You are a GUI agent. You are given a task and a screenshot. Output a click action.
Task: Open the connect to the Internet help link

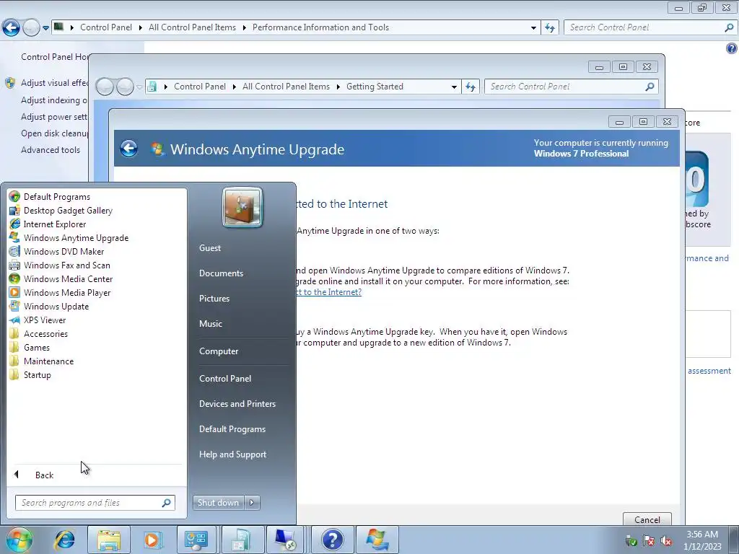(x=328, y=292)
